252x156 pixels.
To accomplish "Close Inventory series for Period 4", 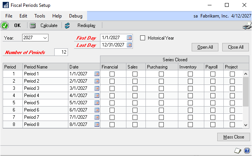I will tap(191, 96).
